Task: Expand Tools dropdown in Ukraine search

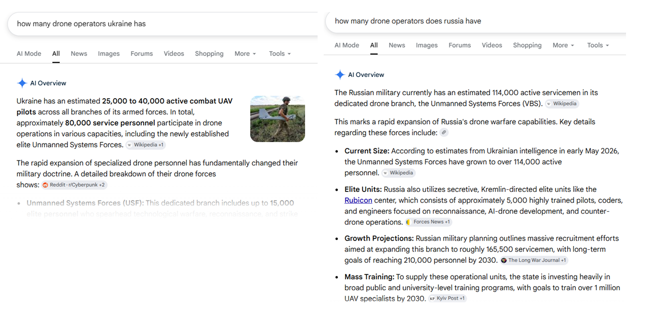Action: pos(280,54)
